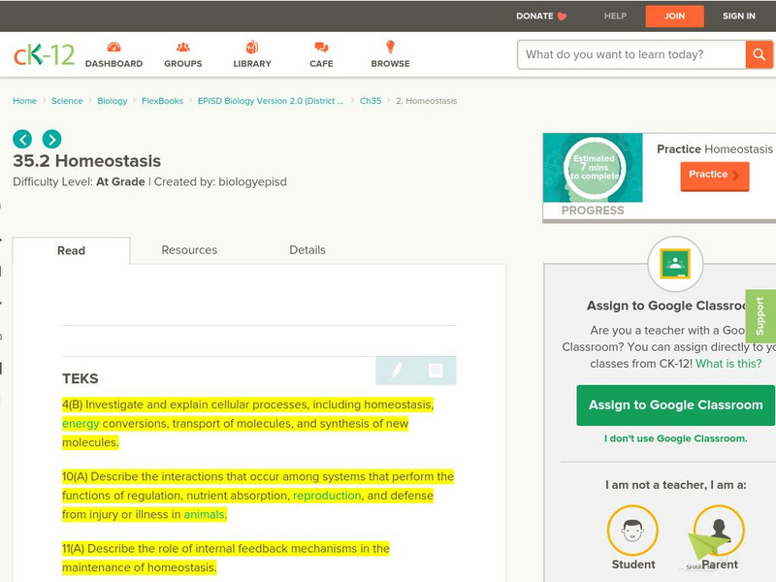Click 'Assign to Google Classroom' panel heading
This screenshot has width=776, height=582.
pyautogui.click(x=668, y=306)
